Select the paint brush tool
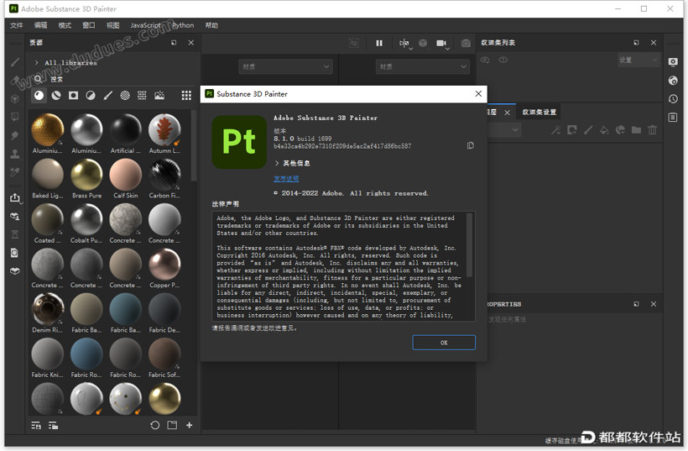Screen dimensions: 688x451 click(15, 62)
